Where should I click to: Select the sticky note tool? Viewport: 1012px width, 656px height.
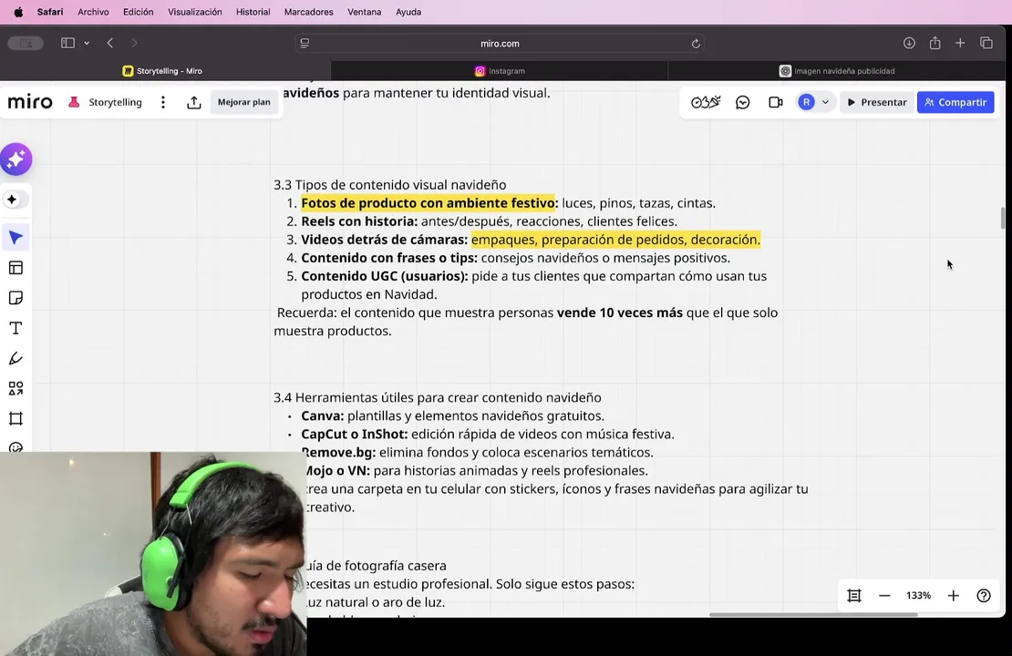coord(16,298)
